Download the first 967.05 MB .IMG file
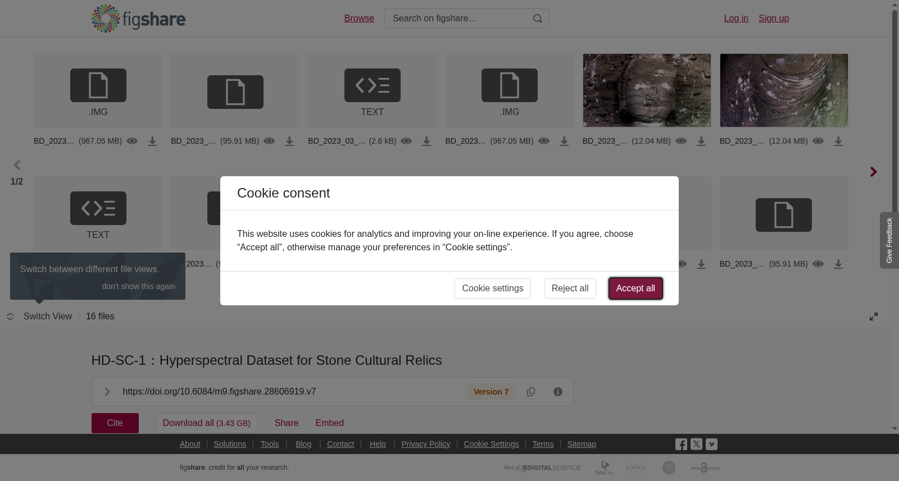 tap(152, 141)
